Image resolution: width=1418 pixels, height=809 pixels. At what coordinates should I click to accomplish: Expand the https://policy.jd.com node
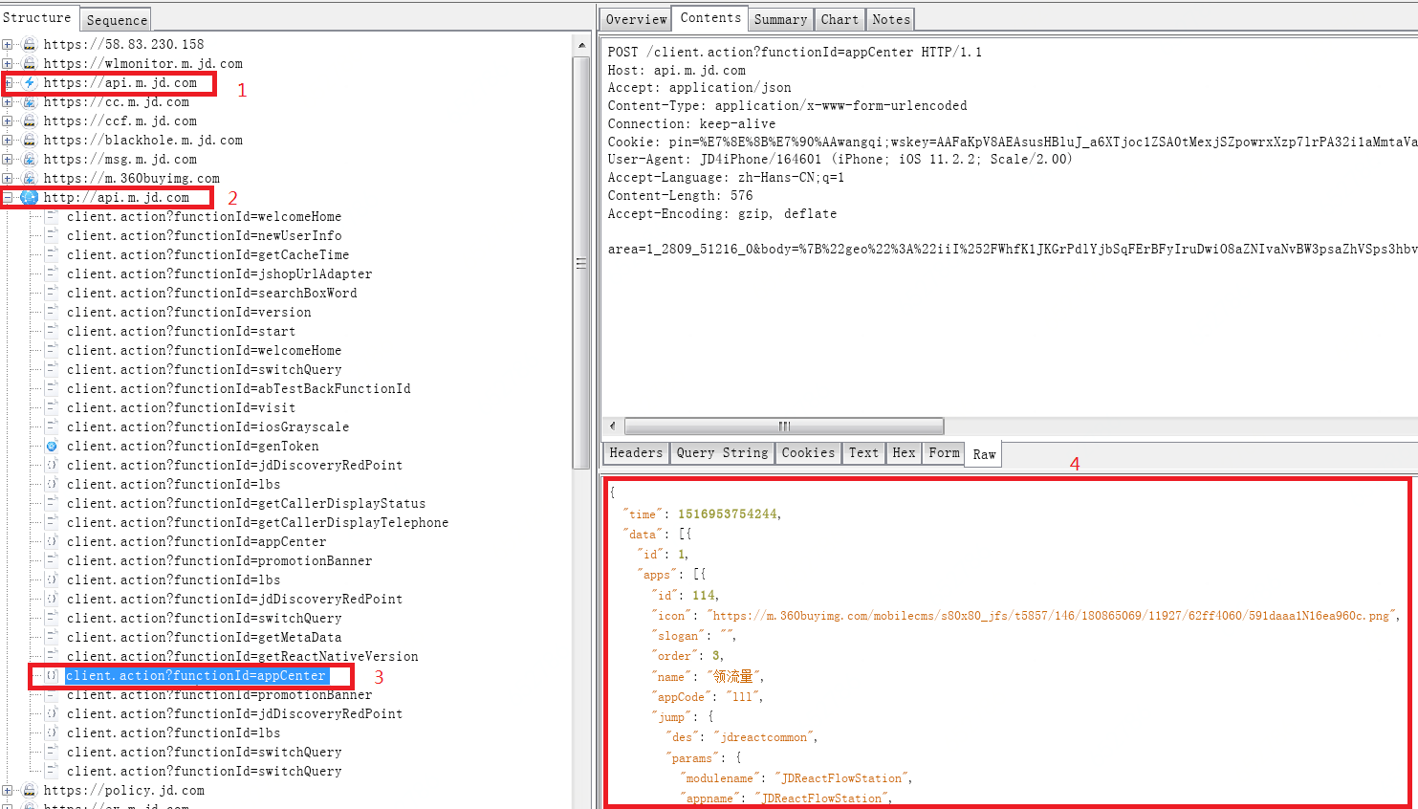[x=8, y=790]
